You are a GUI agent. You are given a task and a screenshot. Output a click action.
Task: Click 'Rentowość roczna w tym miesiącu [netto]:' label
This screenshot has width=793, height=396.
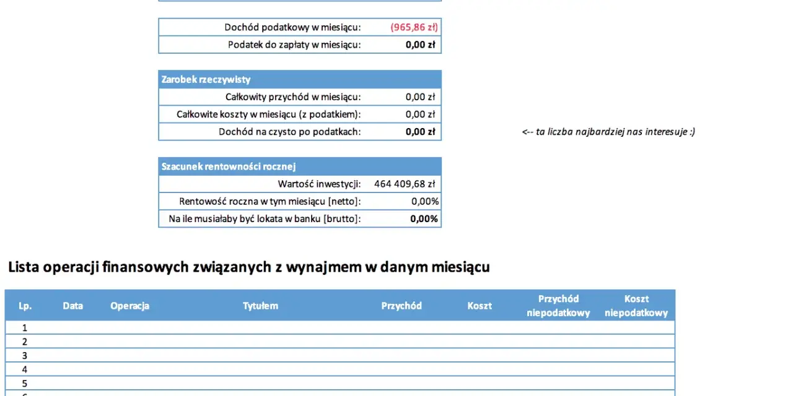[270, 201]
